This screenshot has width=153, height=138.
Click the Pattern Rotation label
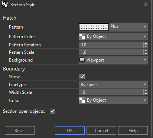[x=25, y=45]
